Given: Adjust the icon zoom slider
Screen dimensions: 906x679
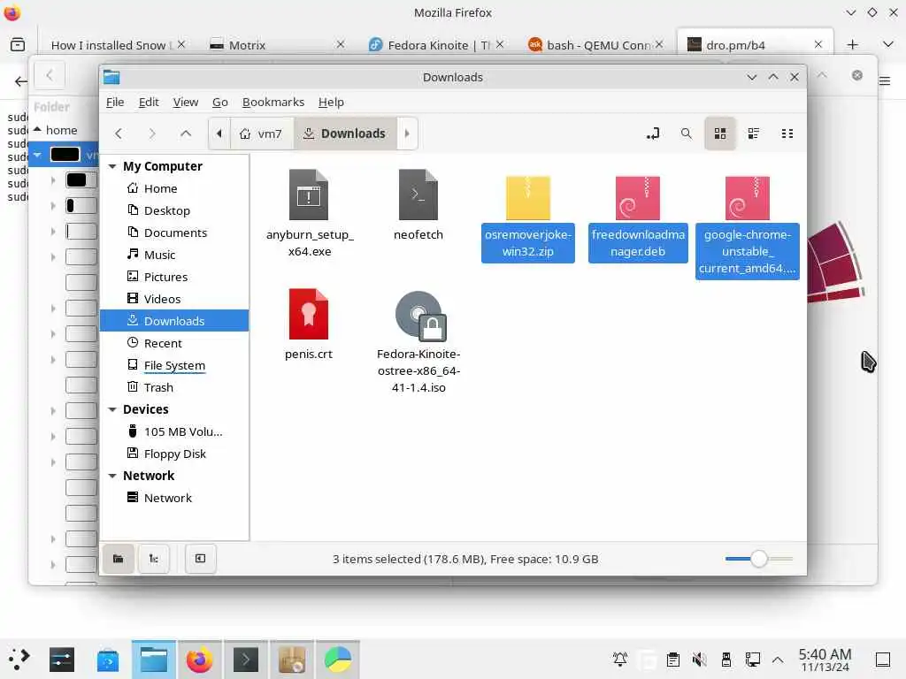Looking at the screenshot, I should (x=758, y=559).
